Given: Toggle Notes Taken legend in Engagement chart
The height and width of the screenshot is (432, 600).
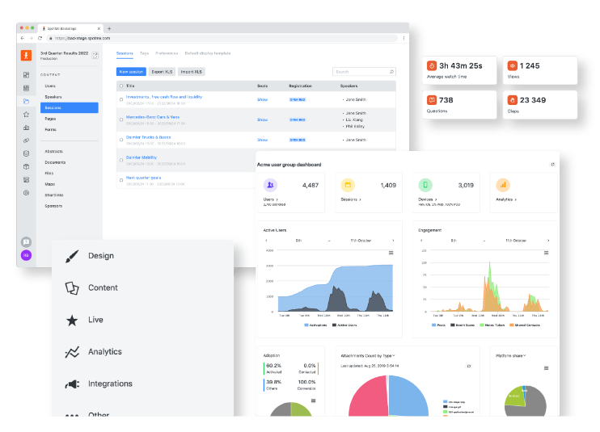Looking at the screenshot, I should click(x=492, y=325).
